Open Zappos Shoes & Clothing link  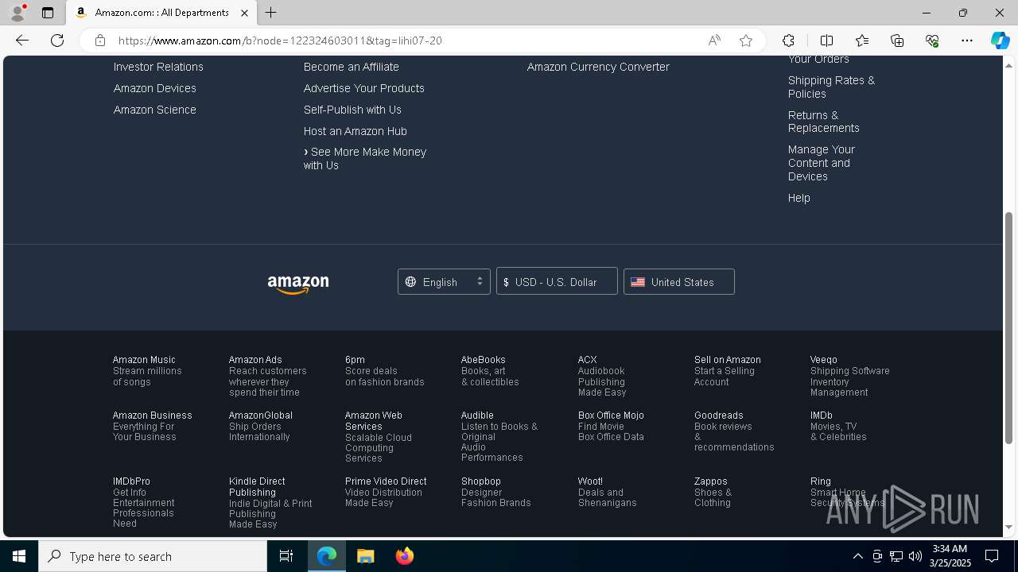[713, 492]
